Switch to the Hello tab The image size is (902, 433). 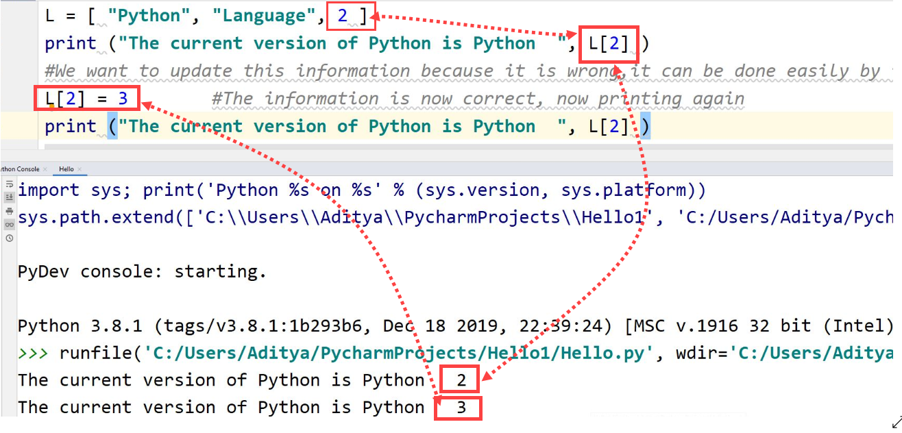point(66,169)
